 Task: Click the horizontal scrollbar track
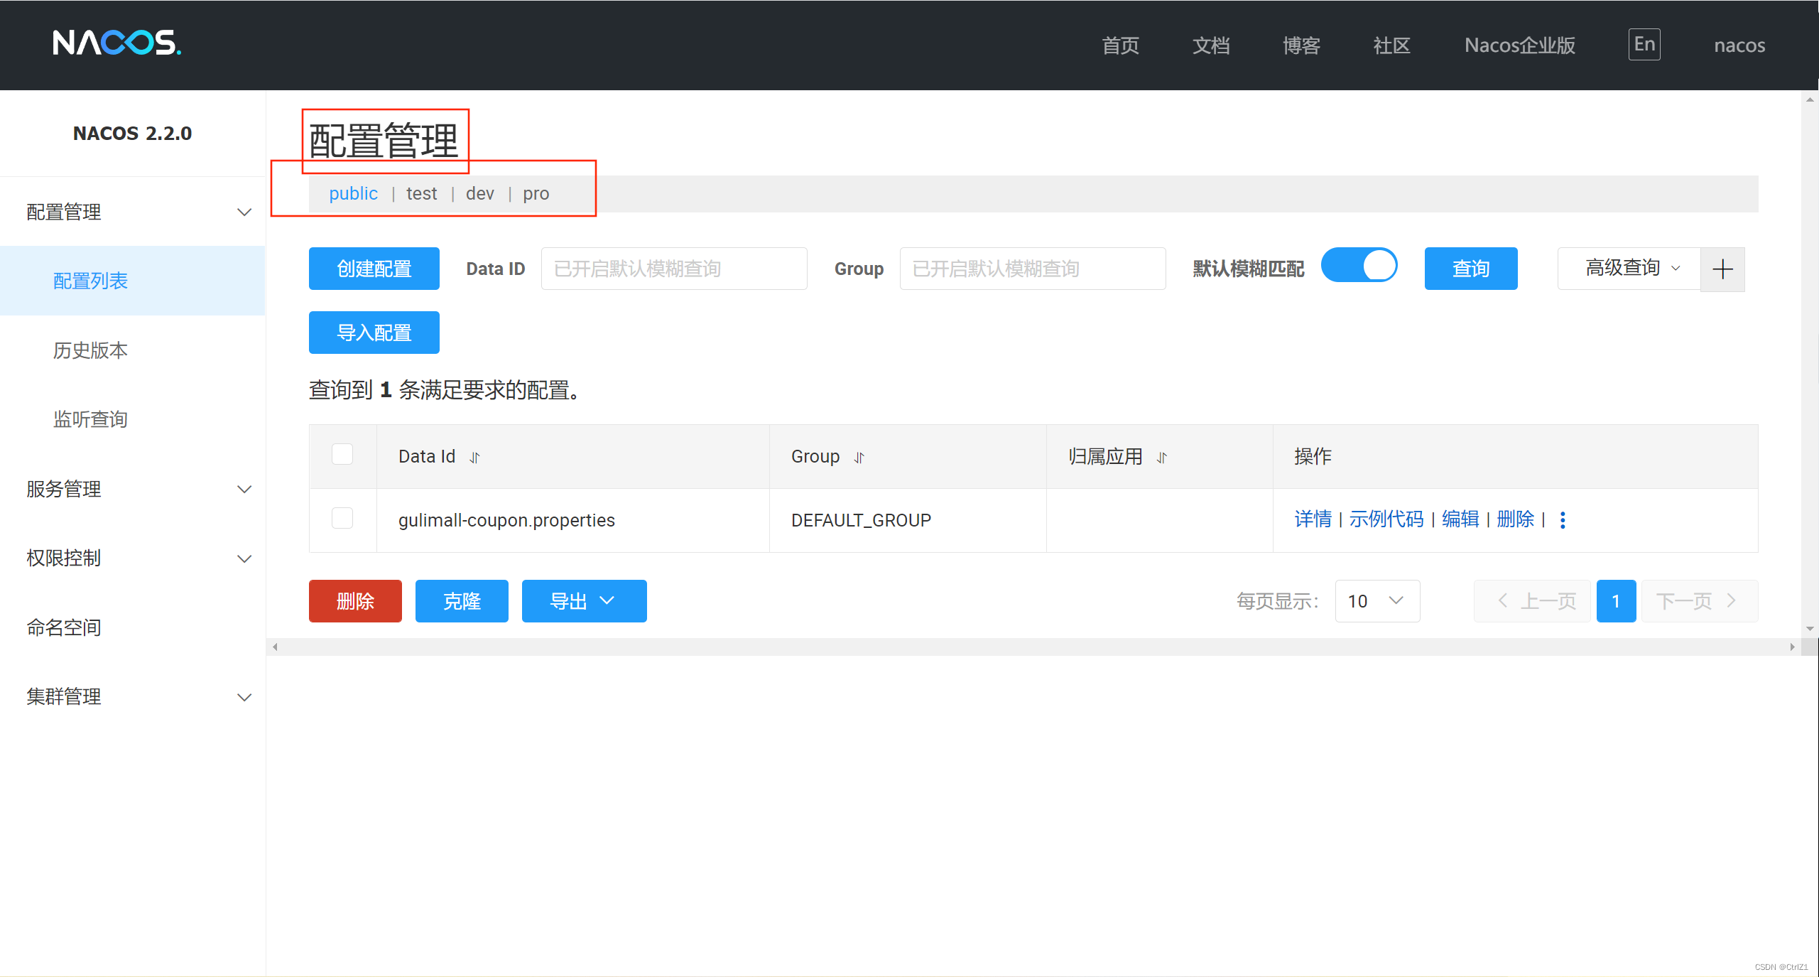pos(1033,647)
